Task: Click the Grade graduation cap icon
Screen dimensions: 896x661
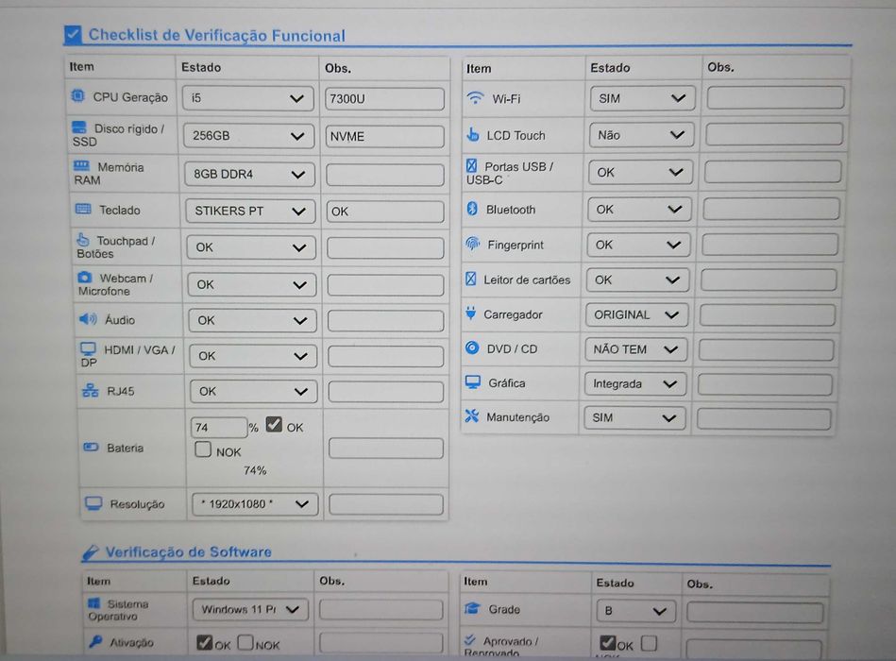Action: pos(472,608)
